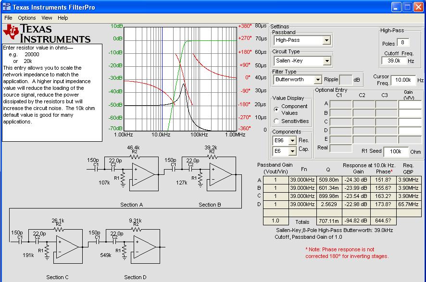426x282 pixels.
Task: Select the Component Values radio button
Action: coord(276,110)
